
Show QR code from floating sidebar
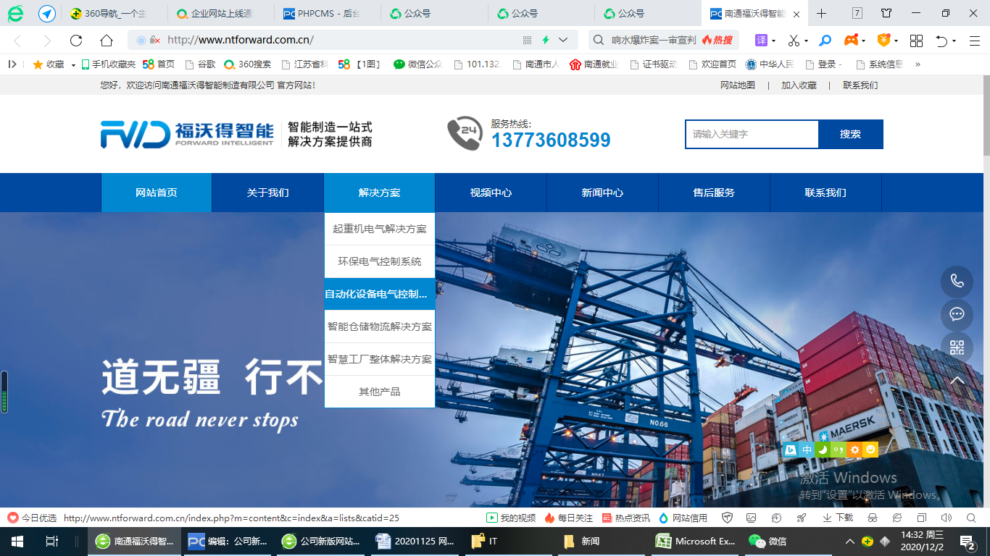click(x=957, y=347)
